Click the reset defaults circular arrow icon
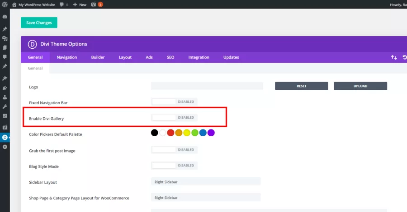 404,57
